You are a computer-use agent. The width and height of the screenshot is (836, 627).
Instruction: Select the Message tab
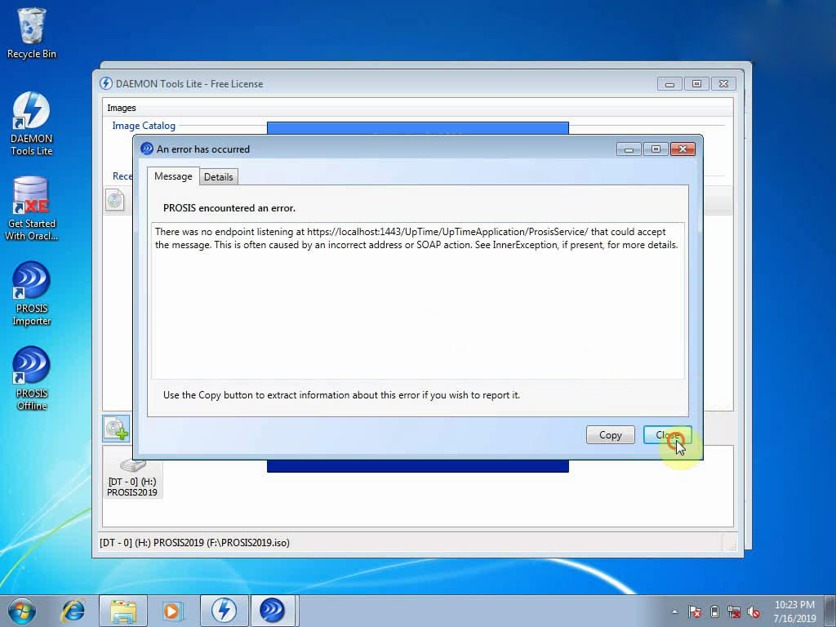(173, 176)
